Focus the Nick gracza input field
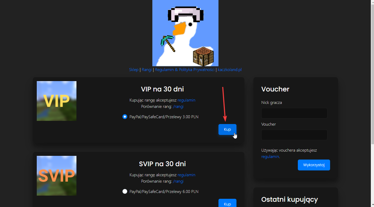This screenshot has height=207, width=374. pos(294,113)
